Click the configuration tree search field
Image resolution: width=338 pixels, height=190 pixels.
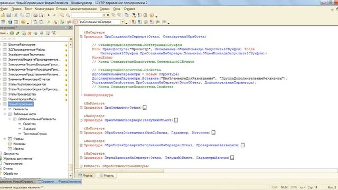tap(34, 39)
